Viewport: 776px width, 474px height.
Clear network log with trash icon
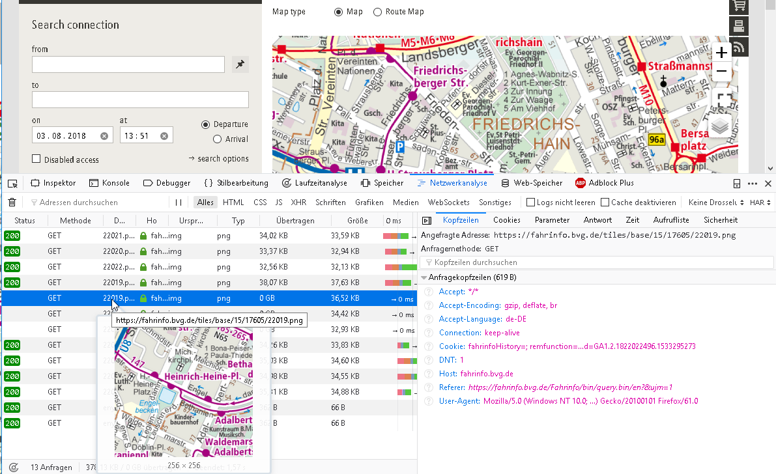12,202
